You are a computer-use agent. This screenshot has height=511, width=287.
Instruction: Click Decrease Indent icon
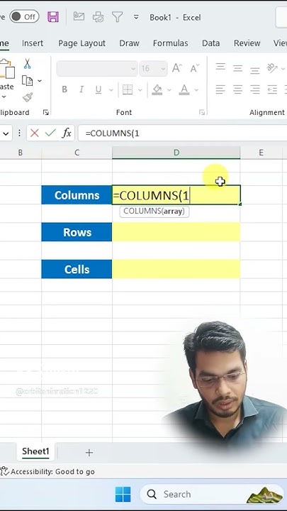point(272,89)
